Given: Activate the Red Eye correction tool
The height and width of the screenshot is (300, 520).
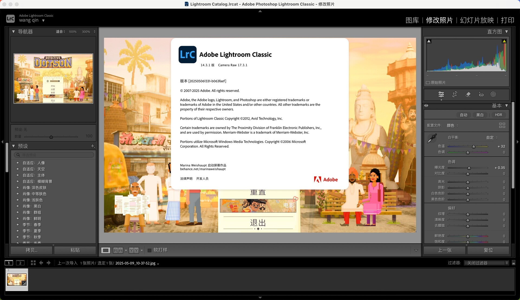Looking at the screenshot, I should pyautogui.click(x=481, y=94).
